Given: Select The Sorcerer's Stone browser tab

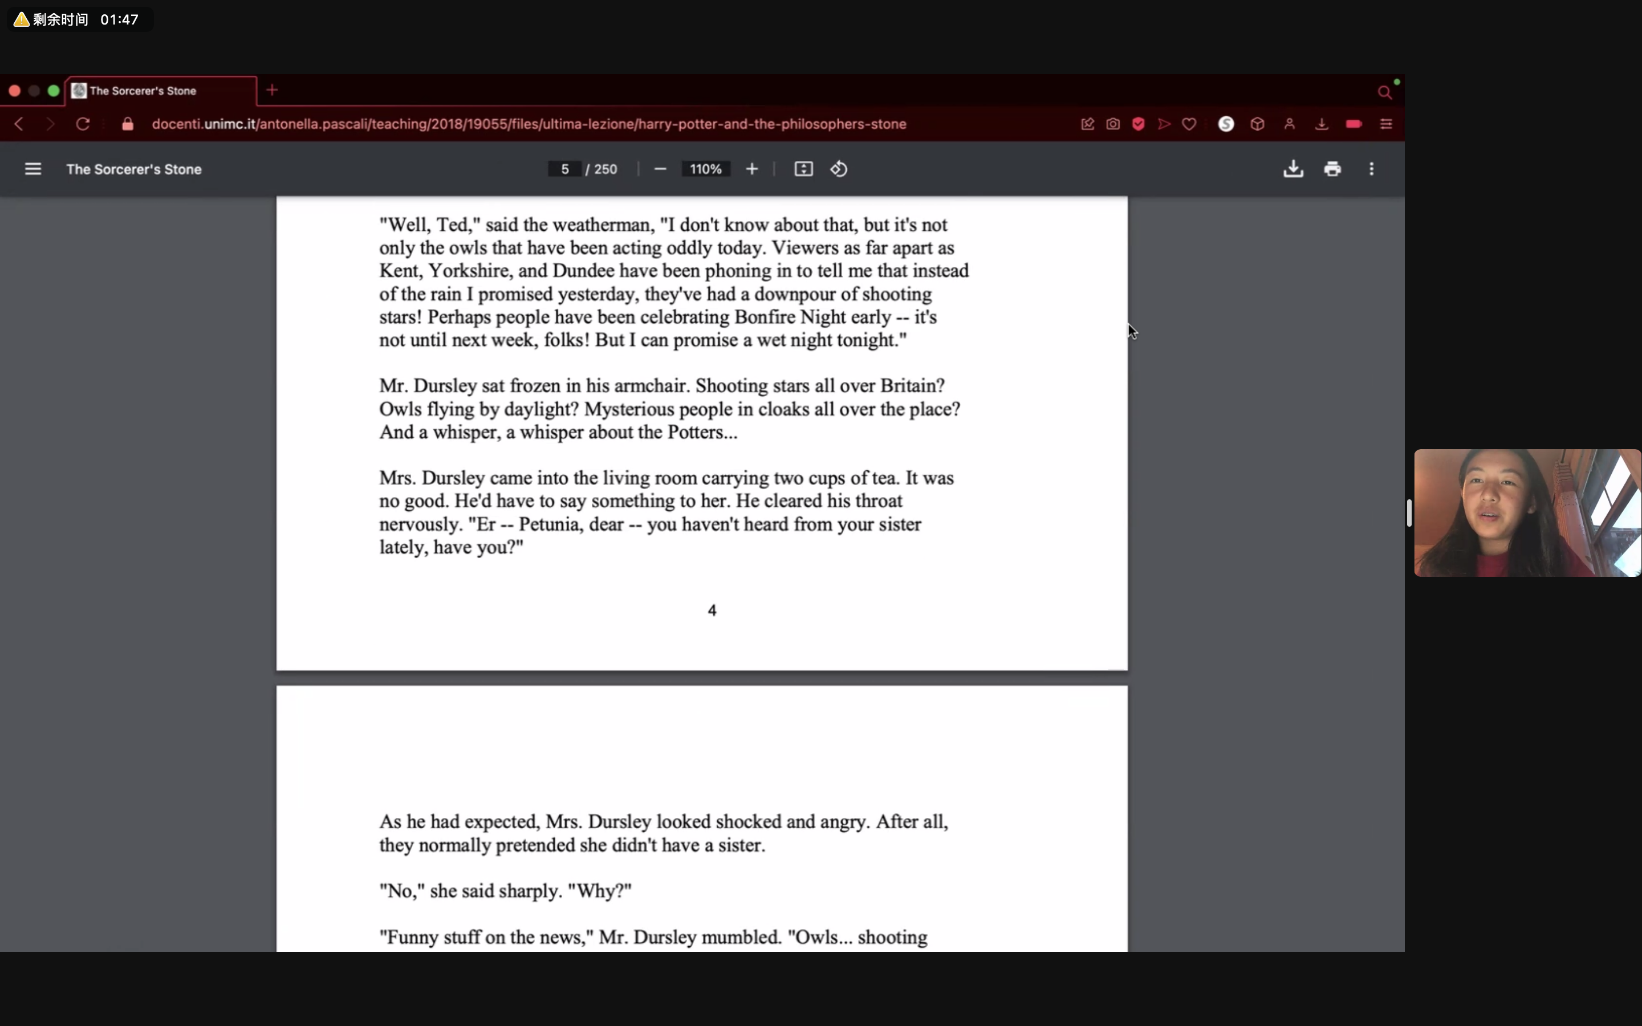Looking at the screenshot, I should pos(161,91).
